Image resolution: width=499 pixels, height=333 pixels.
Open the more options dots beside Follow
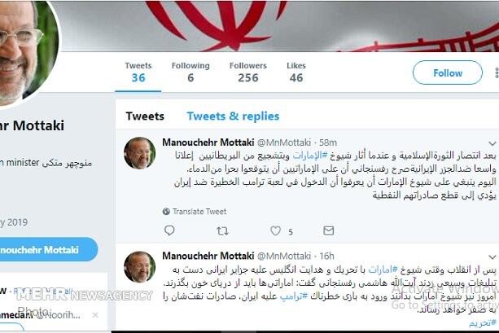tap(497, 72)
